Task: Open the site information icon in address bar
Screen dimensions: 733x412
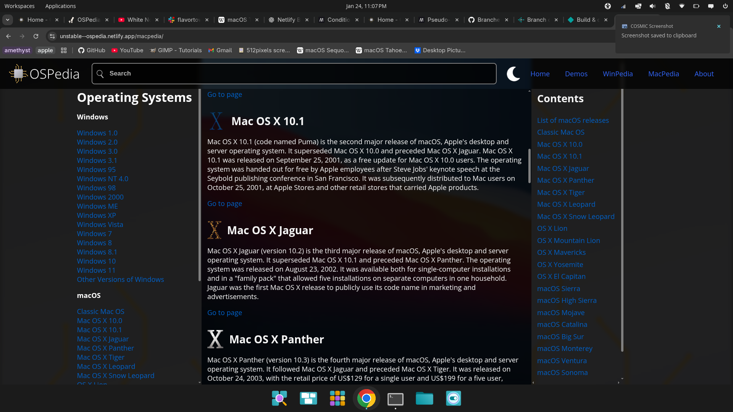Action: click(x=52, y=36)
